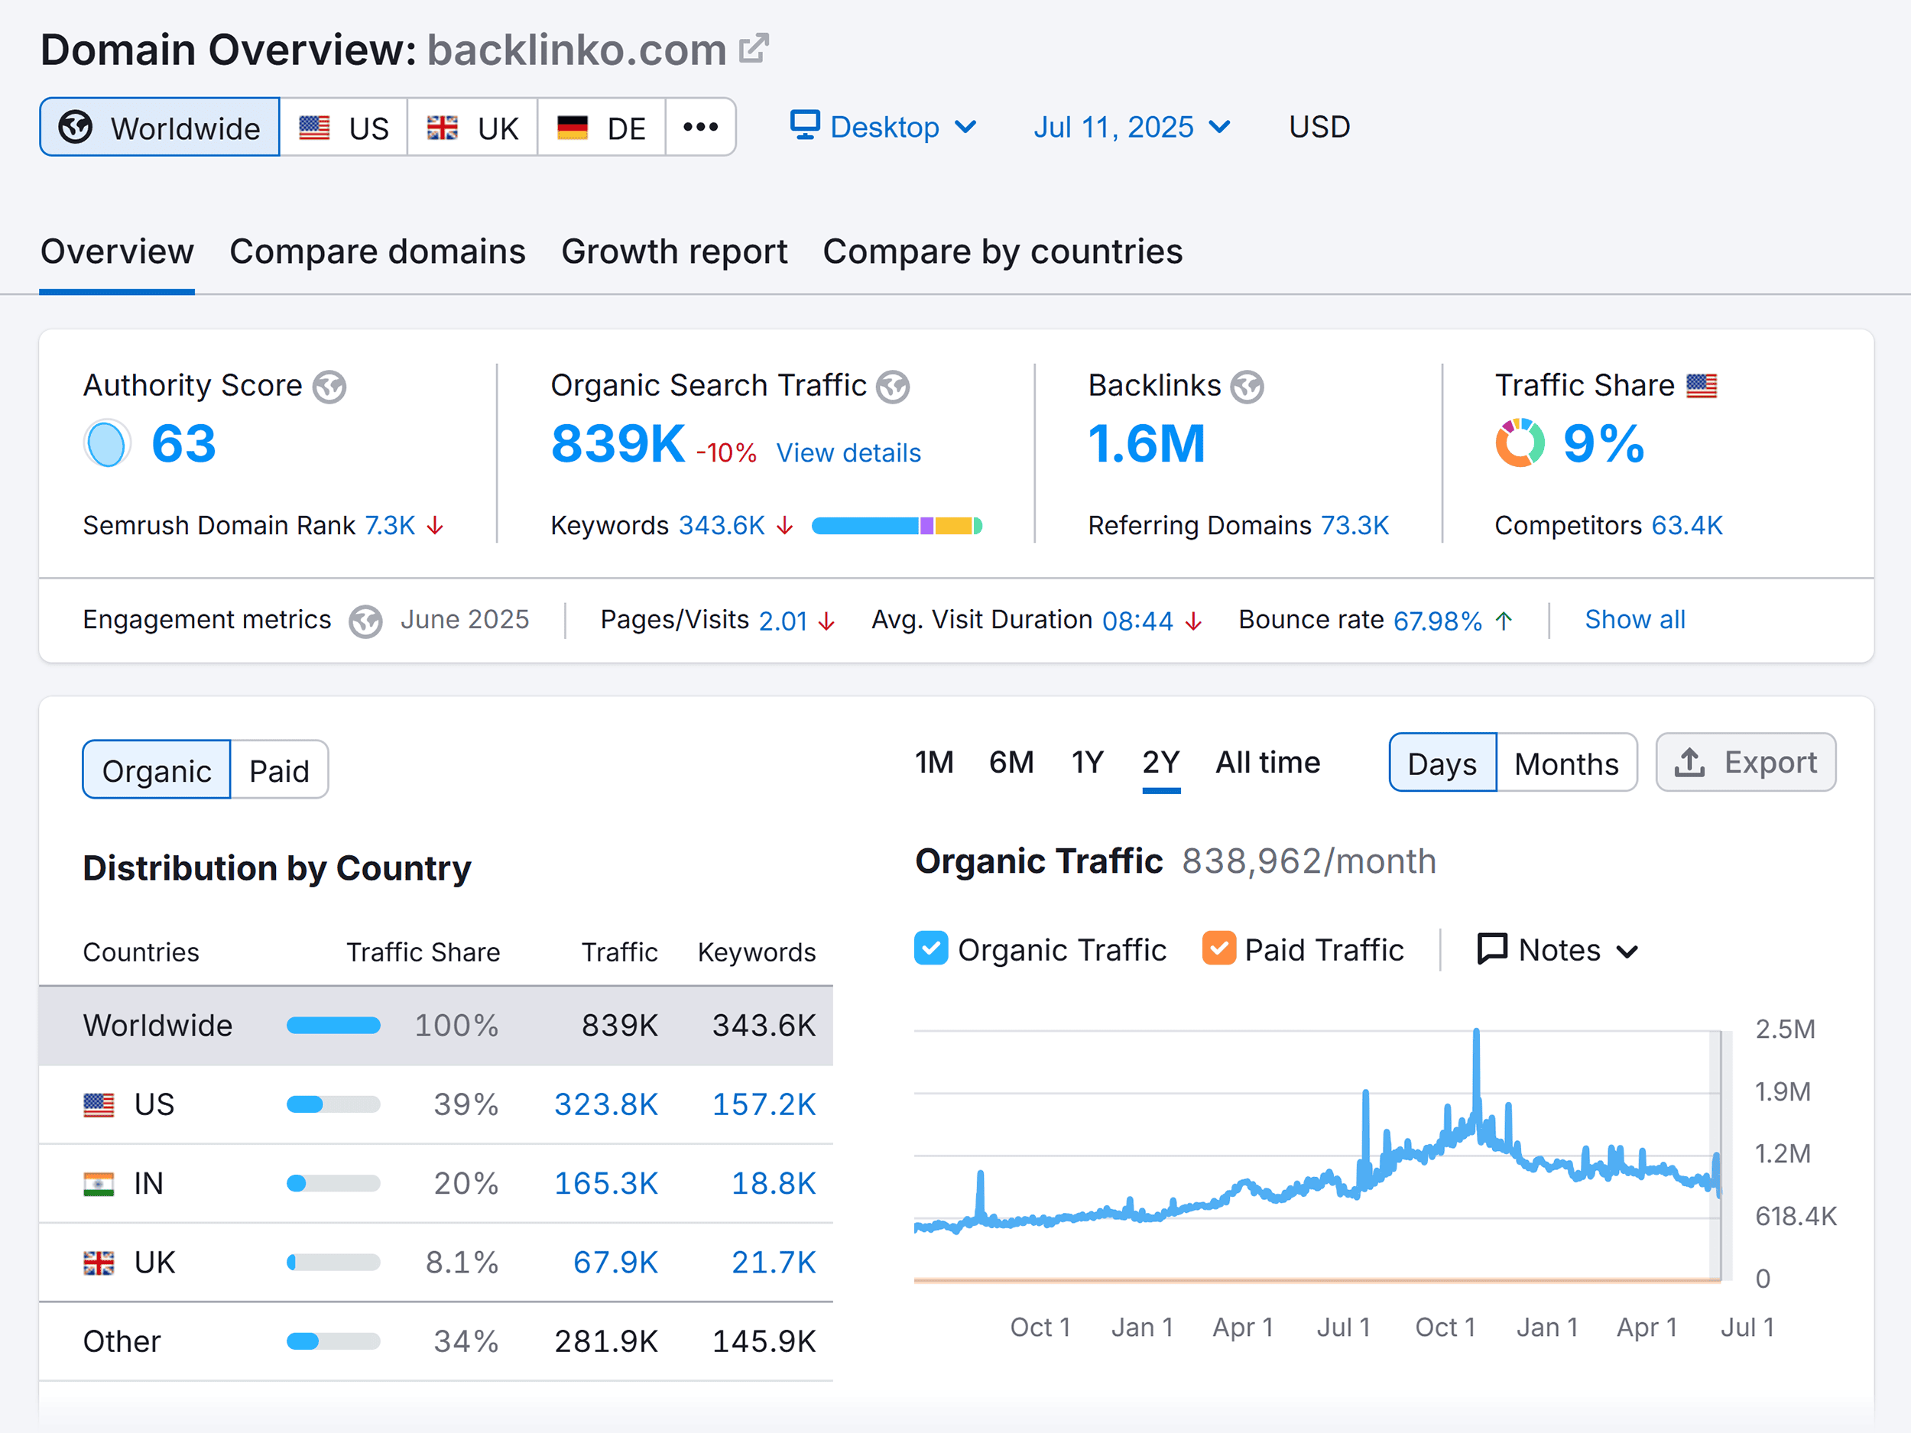Click the US traffic share progress bar
The width and height of the screenshot is (1911, 1433).
coord(333,1105)
